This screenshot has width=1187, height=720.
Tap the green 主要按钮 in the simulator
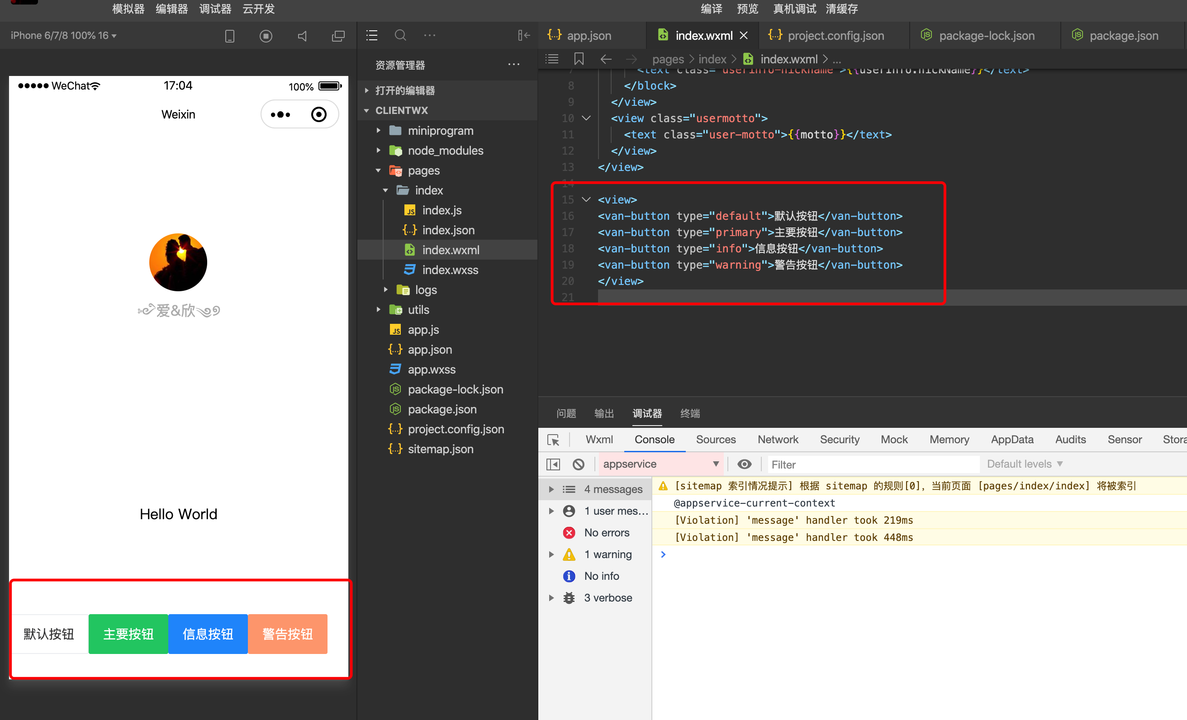(x=128, y=634)
